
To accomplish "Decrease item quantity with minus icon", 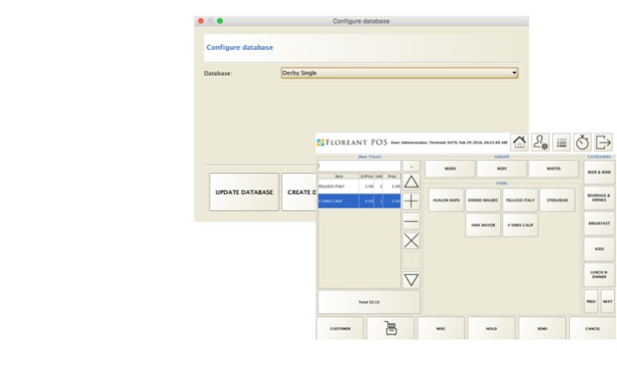I will click(412, 221).
